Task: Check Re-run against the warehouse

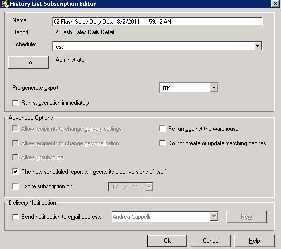Action: tap(162, 129)
